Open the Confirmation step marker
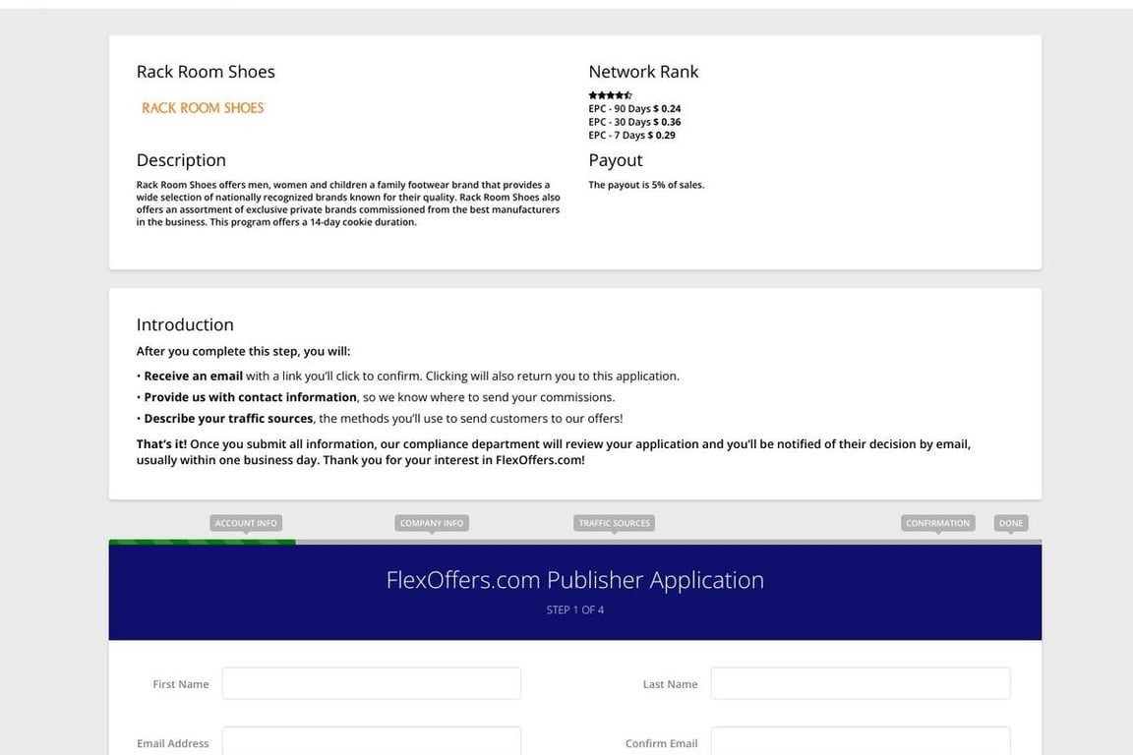 coord(937,523)
